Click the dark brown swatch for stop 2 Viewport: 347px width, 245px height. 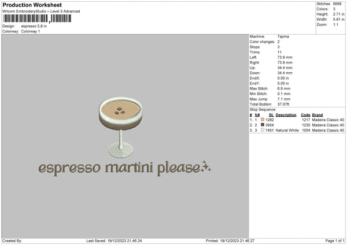(263, 125)
